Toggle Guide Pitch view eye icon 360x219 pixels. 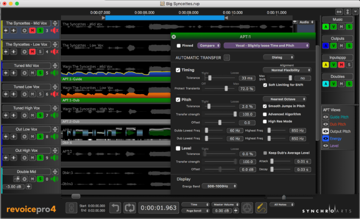click(325, 117)
